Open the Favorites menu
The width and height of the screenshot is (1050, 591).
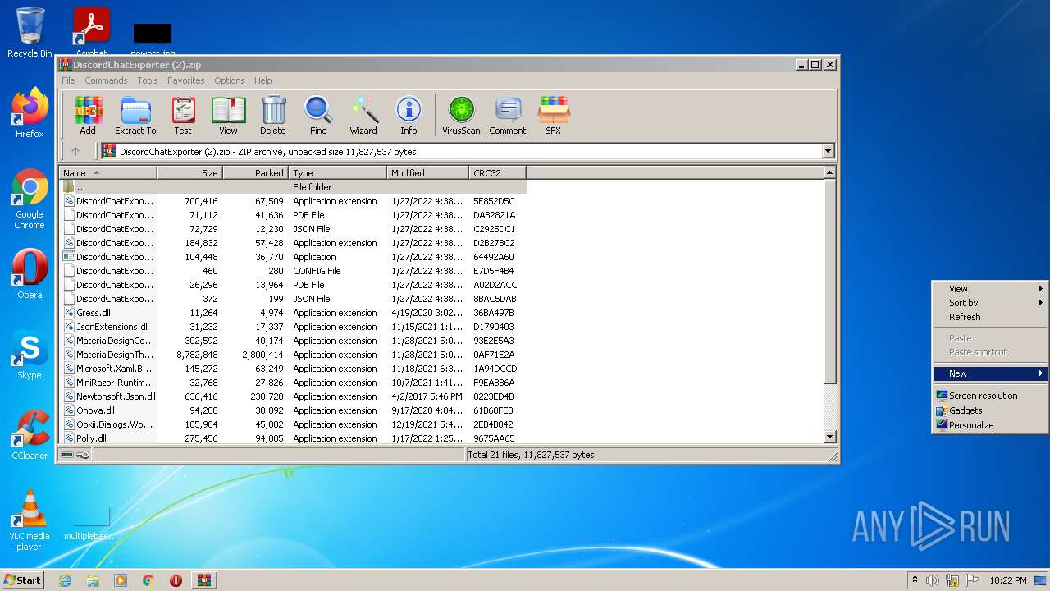[186, 80]
